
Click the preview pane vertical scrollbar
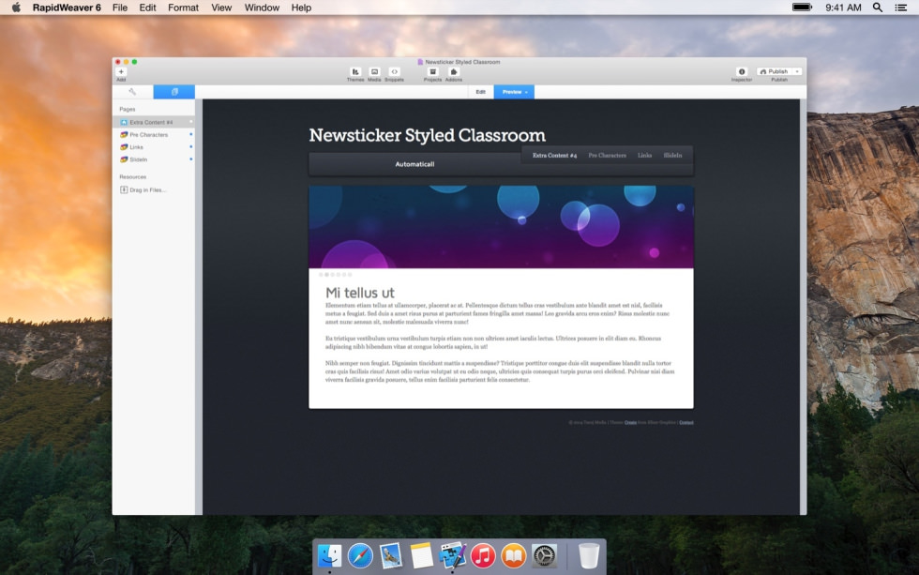[x=803, y=307]
